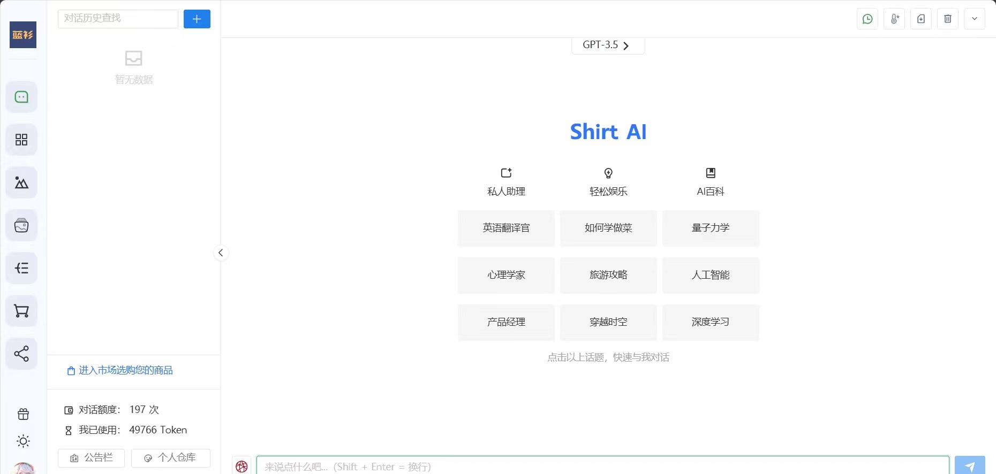Click the gift icon in sidebar
This screenshot has width=996, height=474.
pyautogui.click(x=23, y=414)
